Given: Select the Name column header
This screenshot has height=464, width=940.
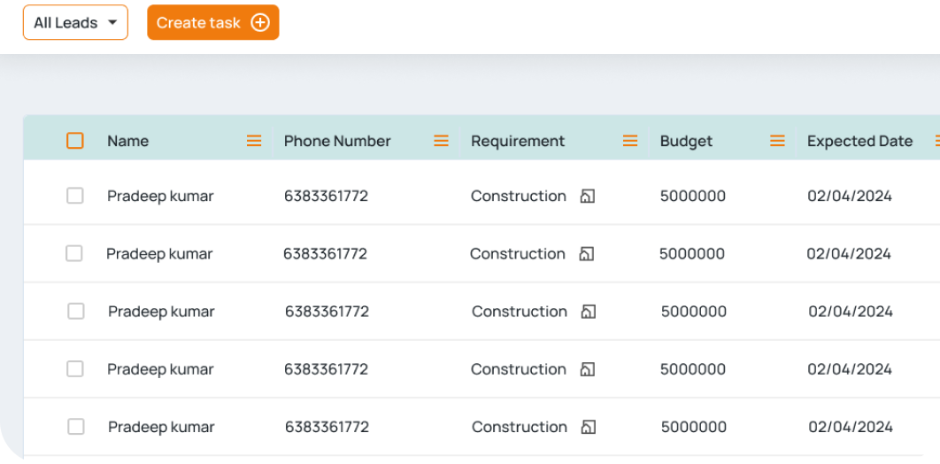Looking at the screenshot, I should pos(128,141).
